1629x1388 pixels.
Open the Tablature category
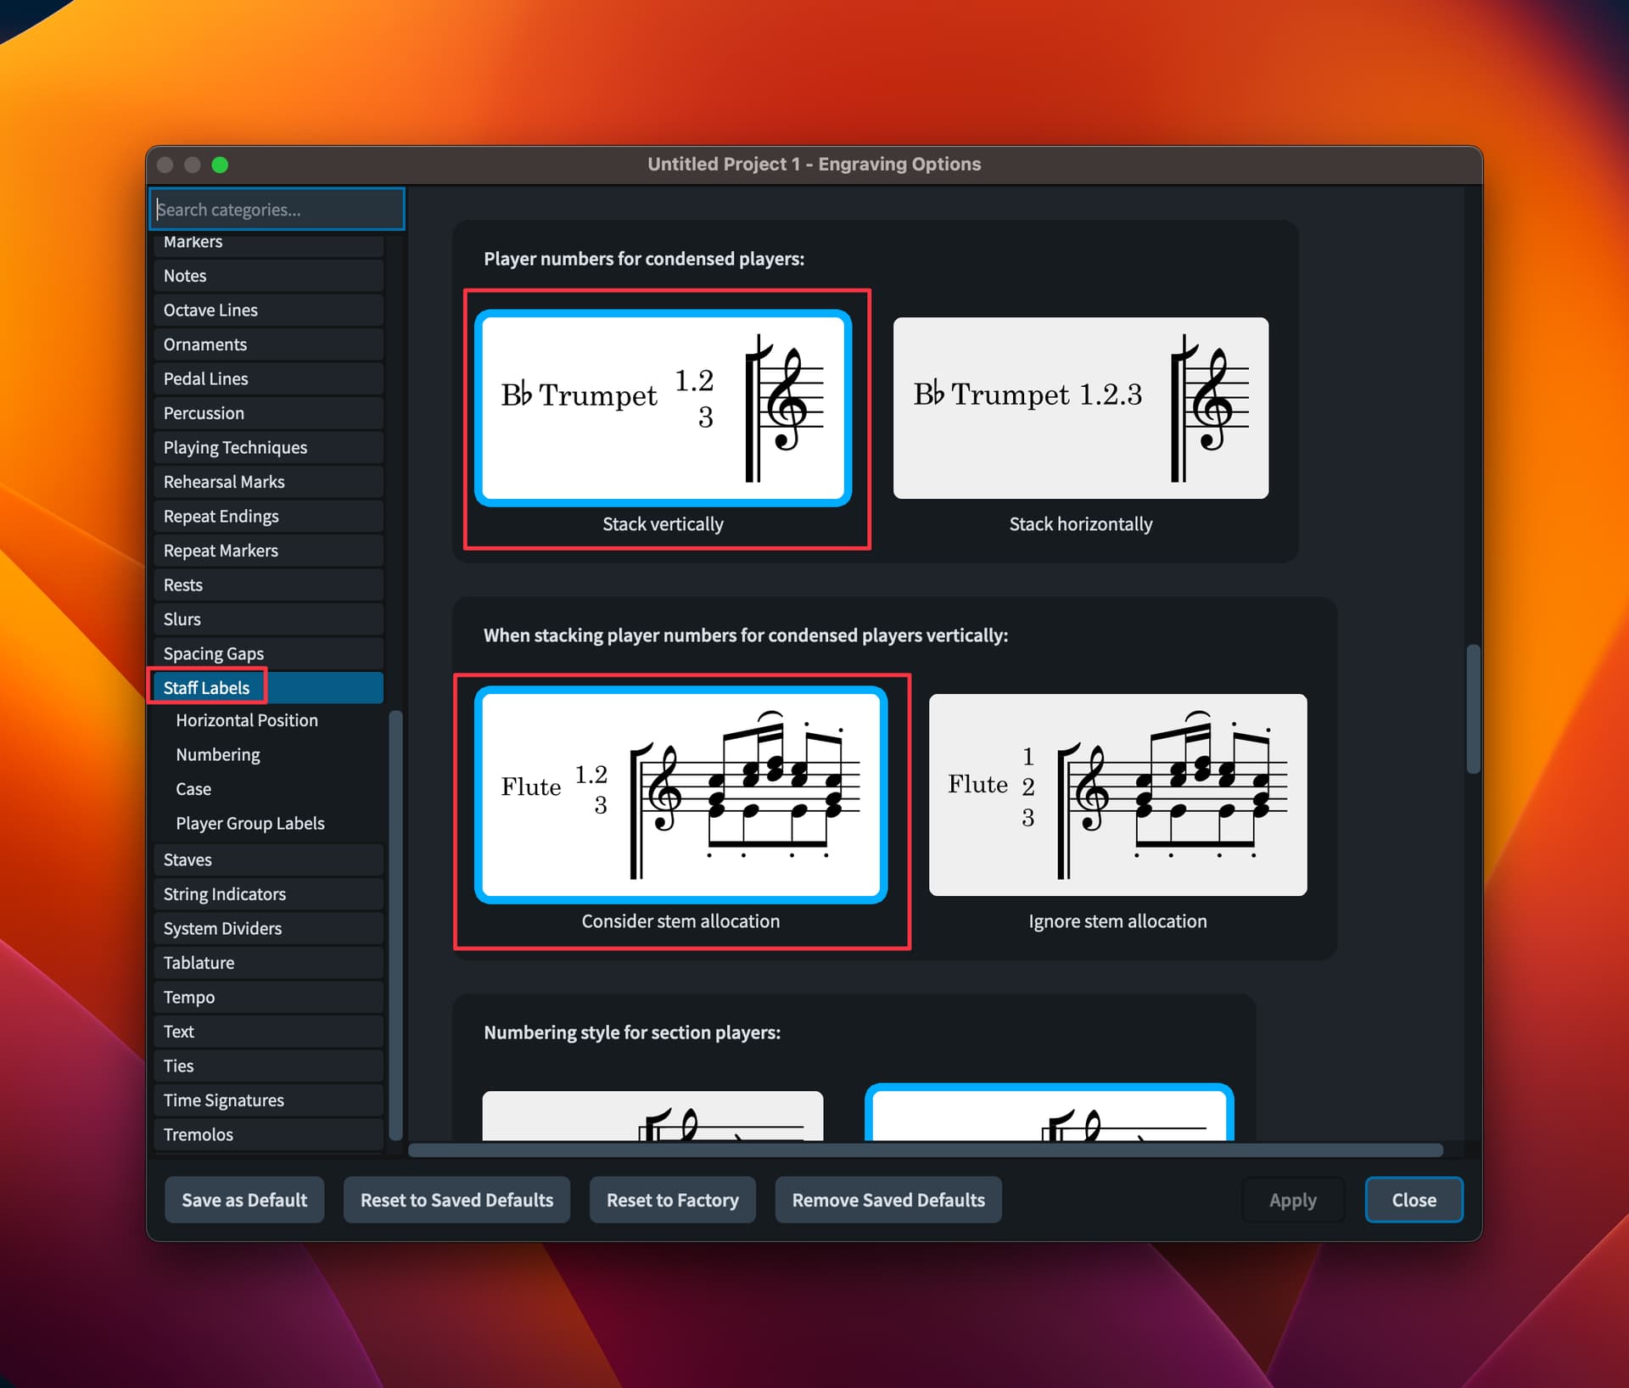pos(268,963)
